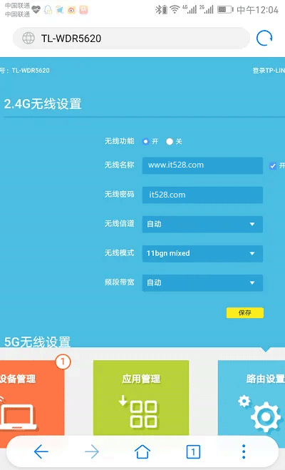Open the 应用管理 tab tile
The image size is (285, 470).
(x=141, y=398)
